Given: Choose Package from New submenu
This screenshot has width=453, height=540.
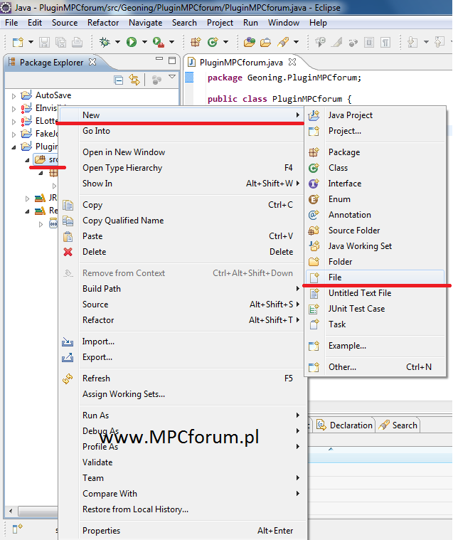Looking at the screenshot, I should pos(375,152).
